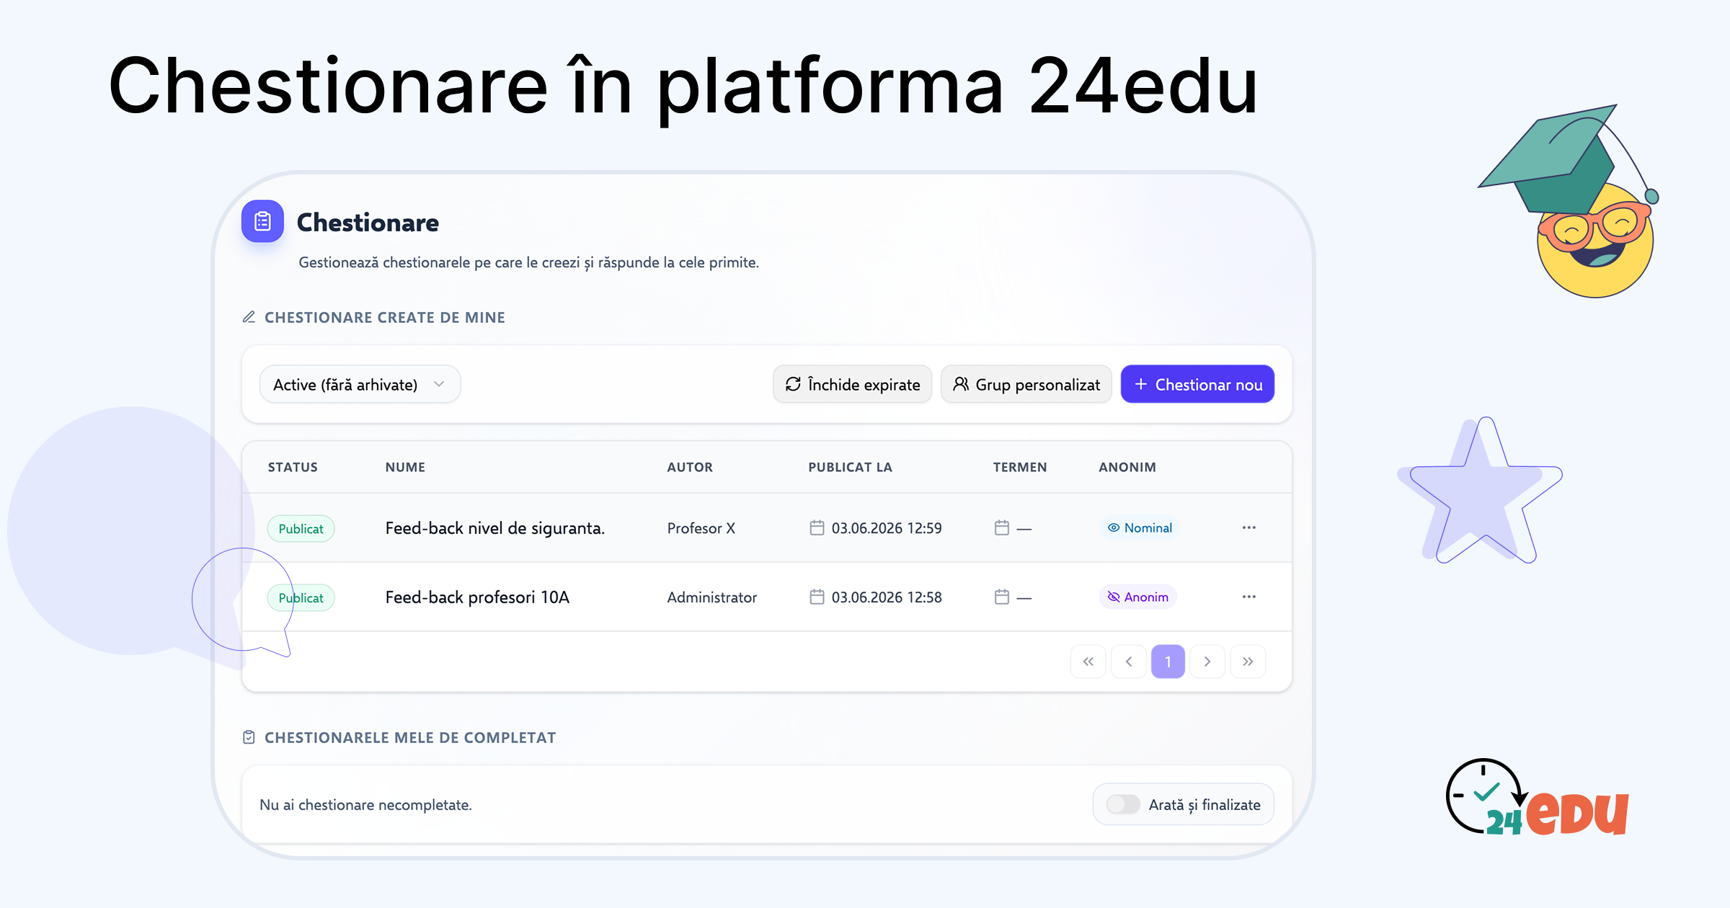Click the purple Chestionare clipboard icon
Image resolution: width=1730 pixels, height=908 pixels.
[262, 221]
